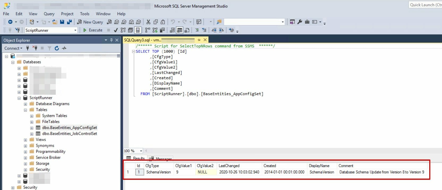
Task: Click the Navigate Backward arrow icon
Action: click(10, 22)
